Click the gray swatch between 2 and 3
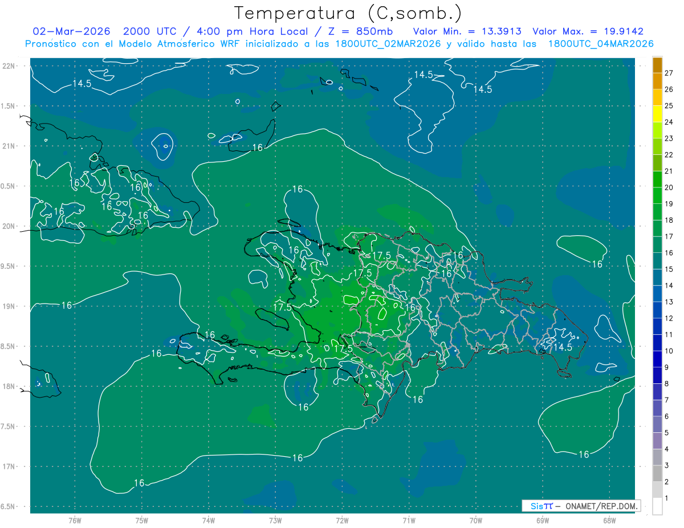Viewport: 684px width, 528px height. [x=657, y=473]
